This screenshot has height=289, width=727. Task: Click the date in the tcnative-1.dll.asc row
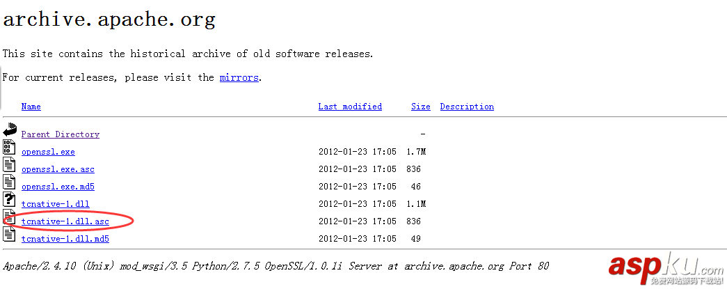358,221
